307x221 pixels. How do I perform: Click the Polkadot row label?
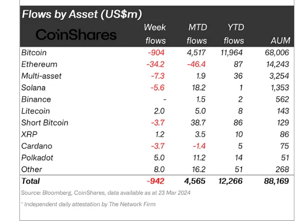point(37,158)
